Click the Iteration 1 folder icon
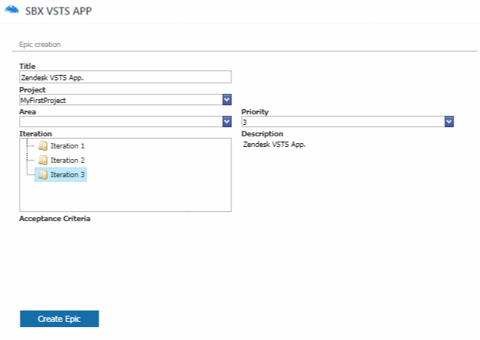The width and height of the screenshot is (480, 340). click(43, 146)
